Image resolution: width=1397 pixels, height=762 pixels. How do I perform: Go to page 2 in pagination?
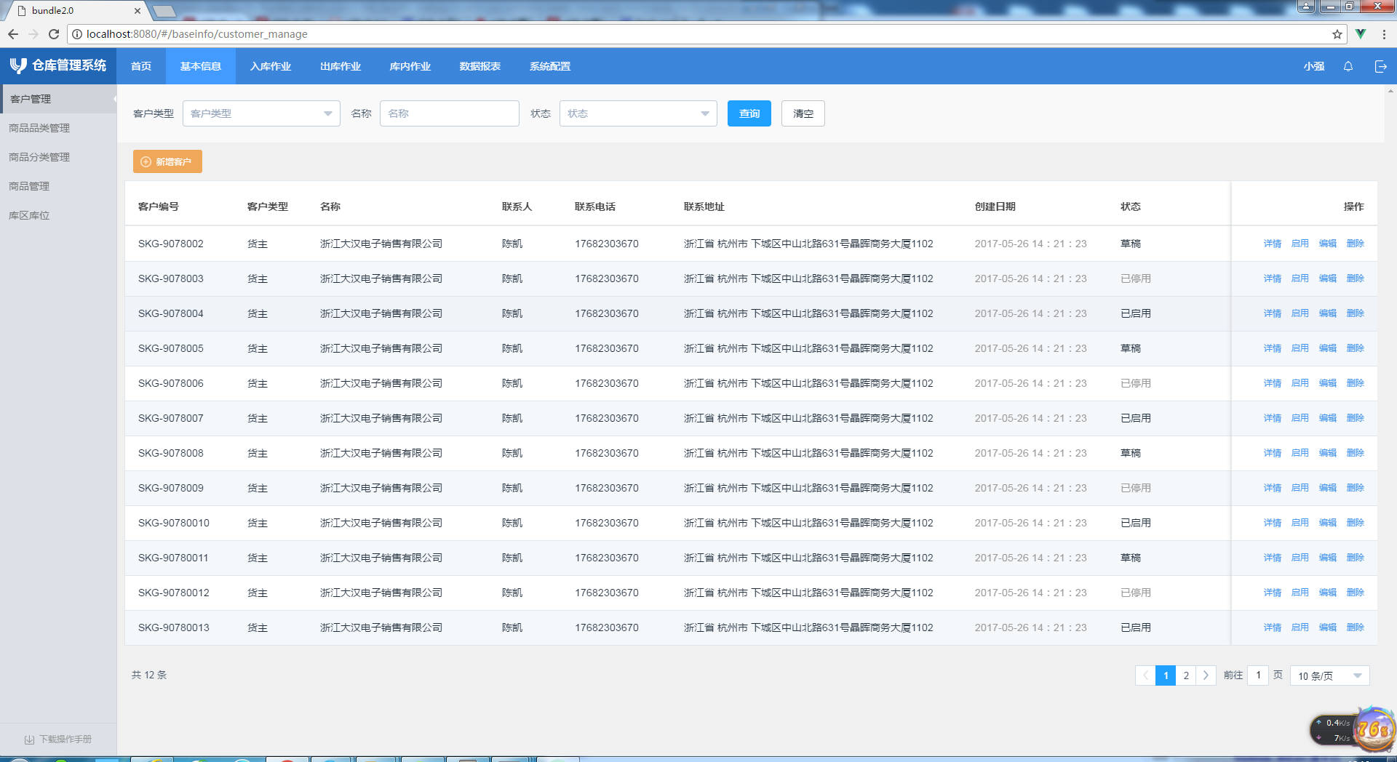click(1186, 675)
